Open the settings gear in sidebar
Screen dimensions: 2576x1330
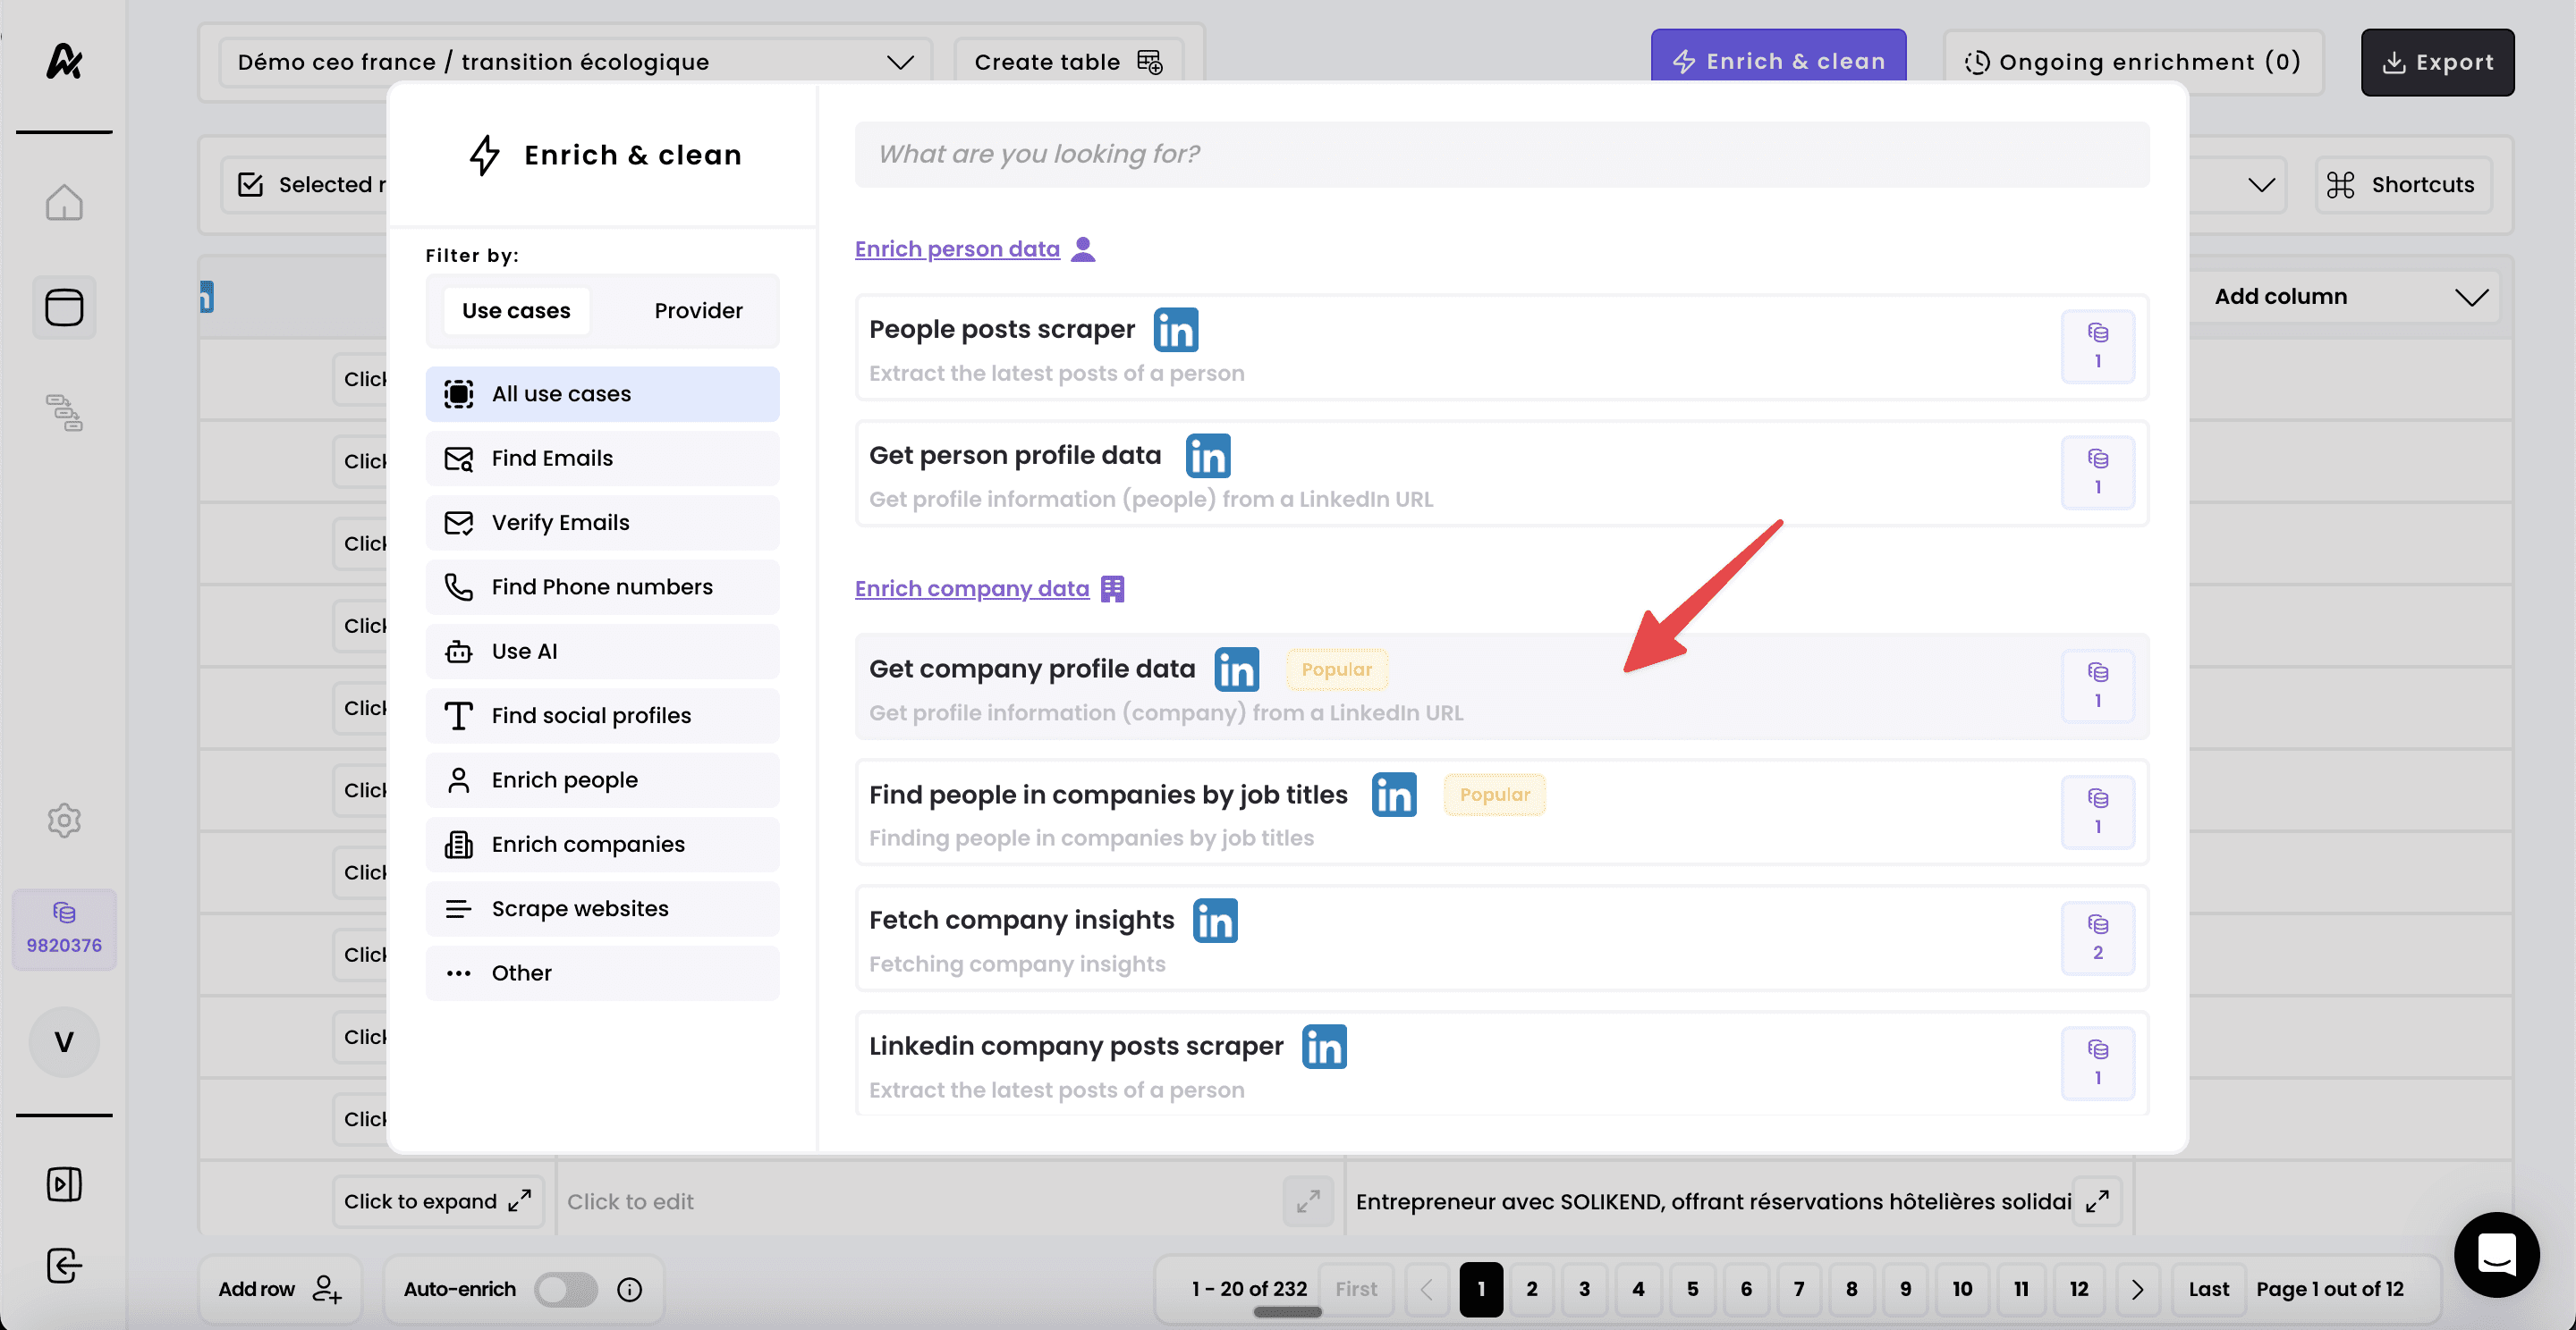(64, 821)
